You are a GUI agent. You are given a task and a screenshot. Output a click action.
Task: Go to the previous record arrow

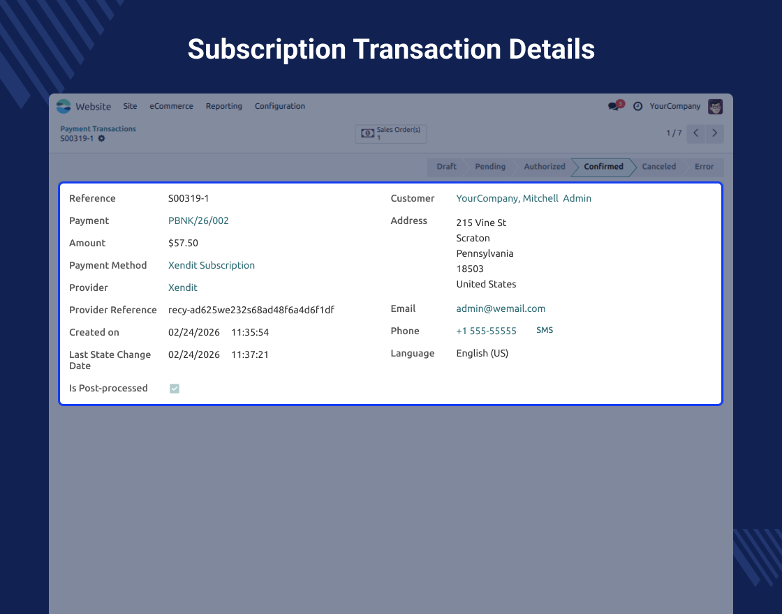695,133
